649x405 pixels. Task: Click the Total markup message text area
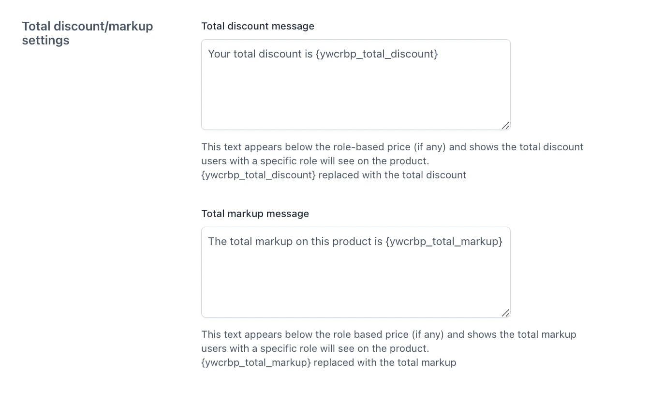[x=355, y=272]
